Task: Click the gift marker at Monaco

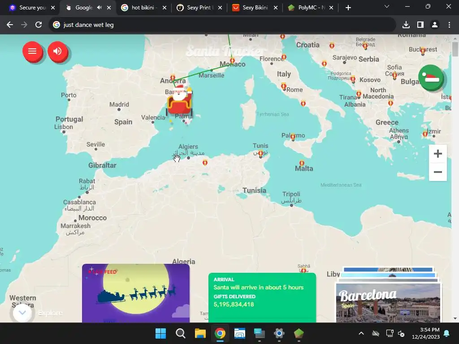Action: (x=232, y=60)
